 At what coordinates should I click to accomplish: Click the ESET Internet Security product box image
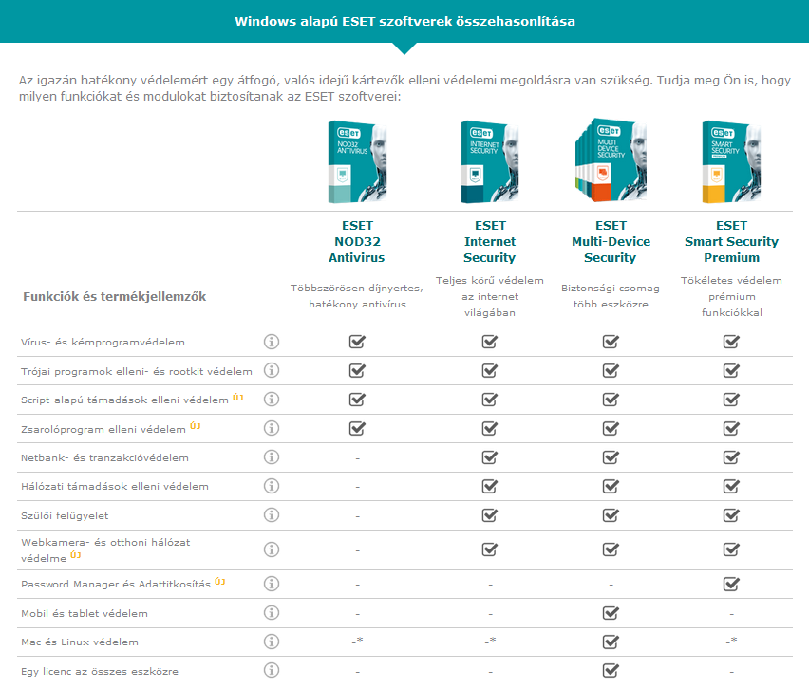pos(490,161)
